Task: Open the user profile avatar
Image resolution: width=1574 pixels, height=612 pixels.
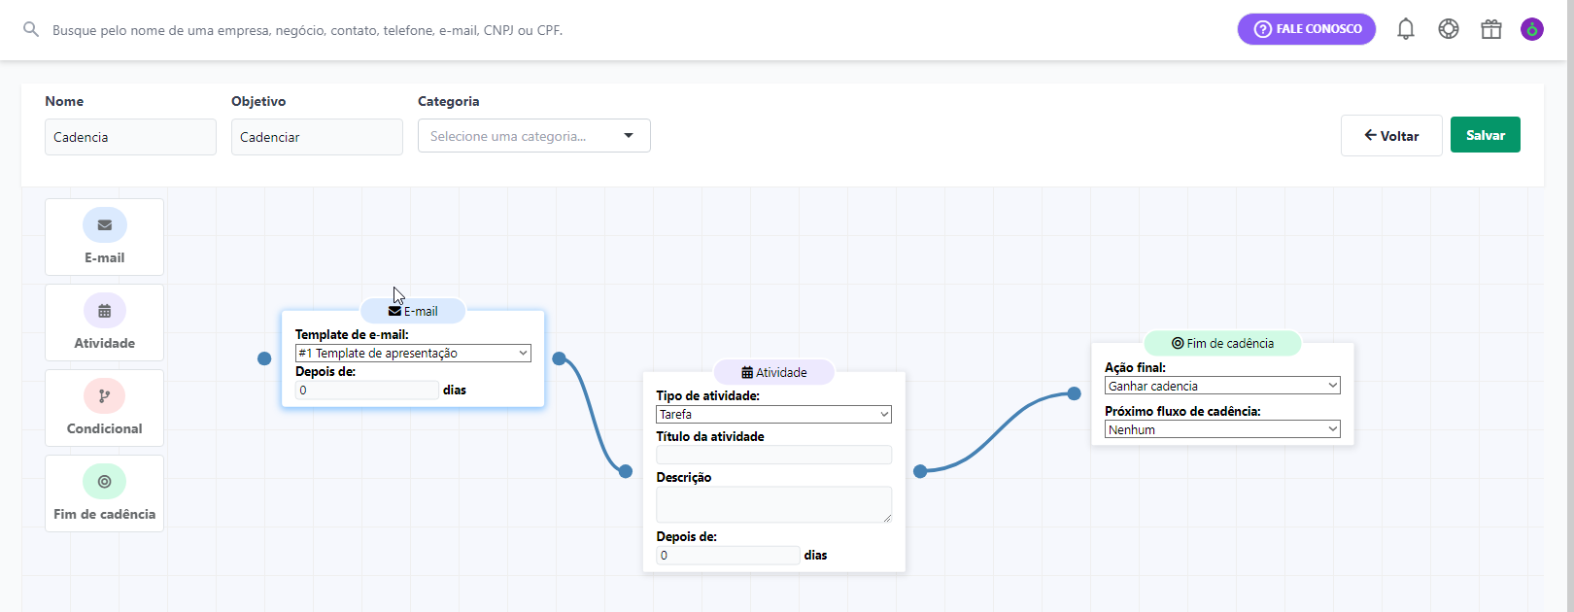Action: click(1532, 29)
